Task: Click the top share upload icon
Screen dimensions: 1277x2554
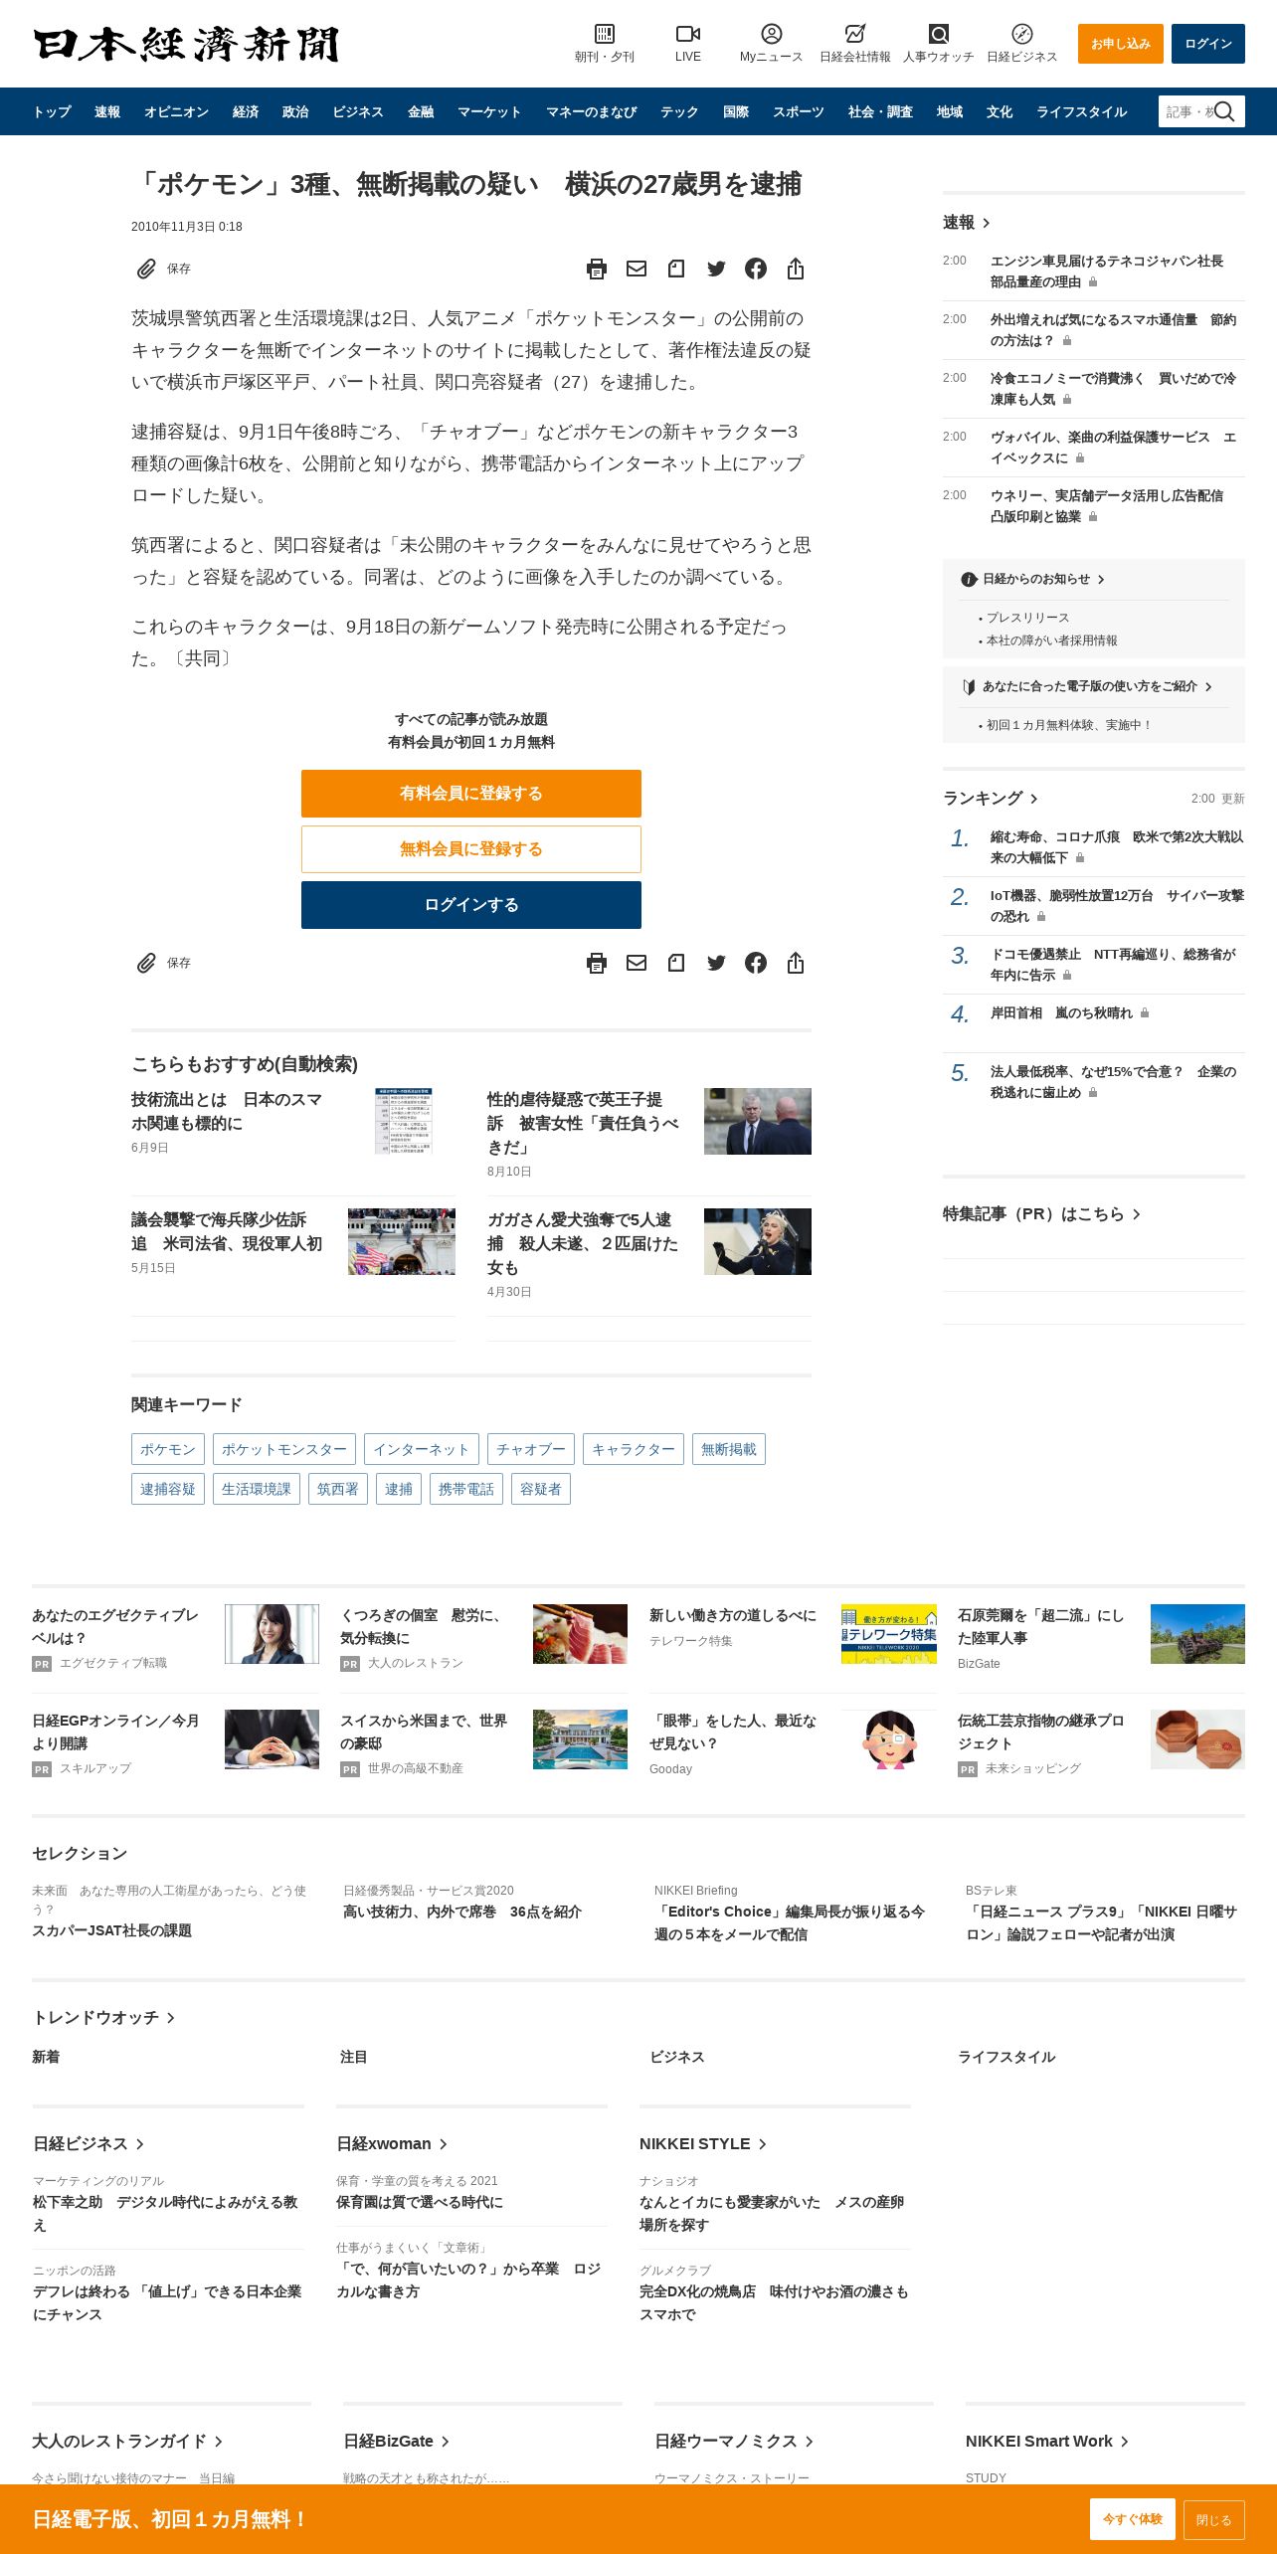Action: point(796,269)
